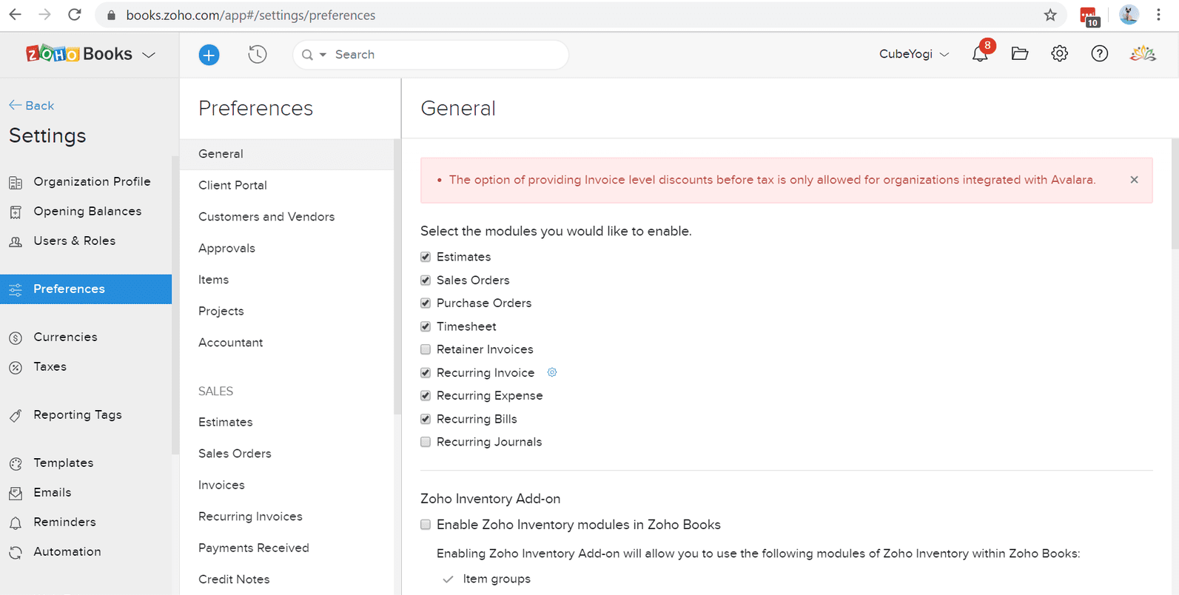Screen dimensions: 1179x595
Task: Click the browser back arrow
Action: [15, 15]
